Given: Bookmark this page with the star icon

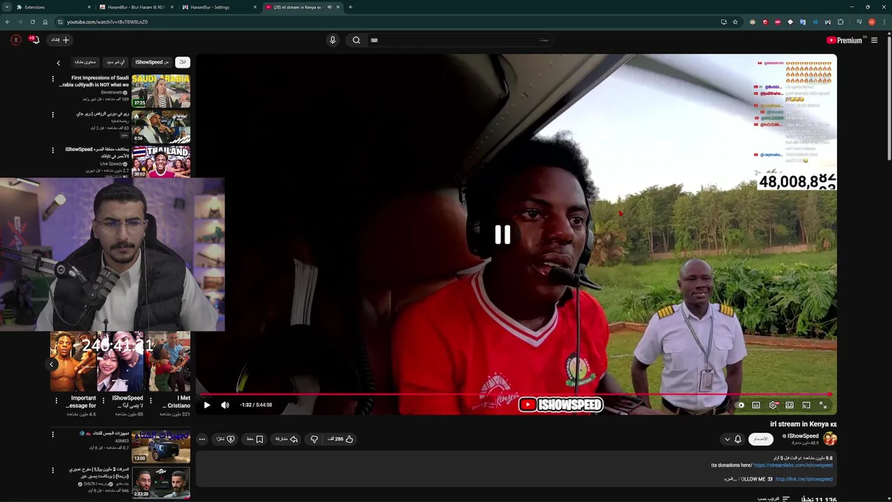Looking at the screenshot, I should [x=735, y=22].
